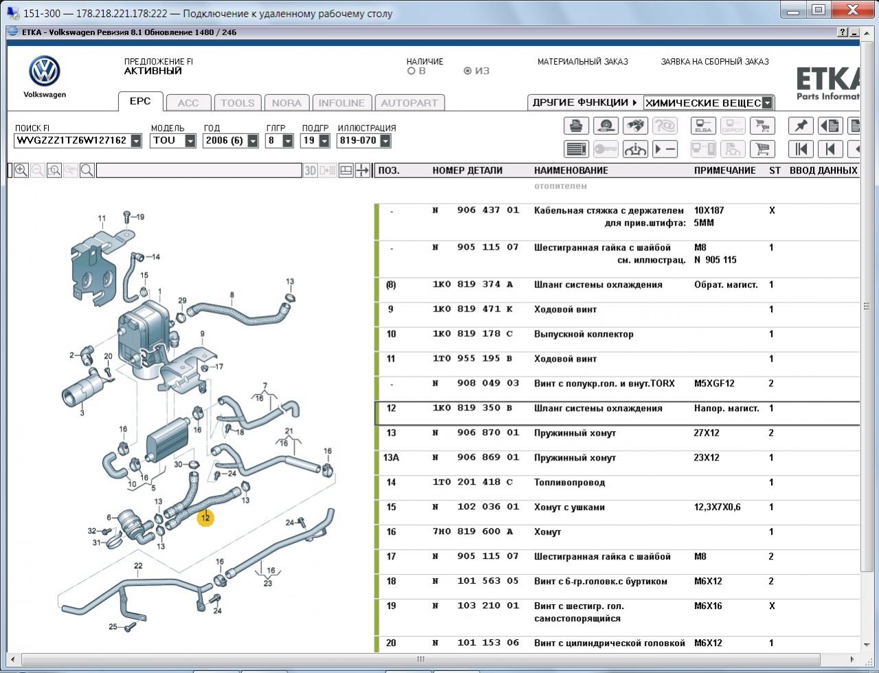Select row 13A Пружинный хомут 23X12

(x=617, y=463)
